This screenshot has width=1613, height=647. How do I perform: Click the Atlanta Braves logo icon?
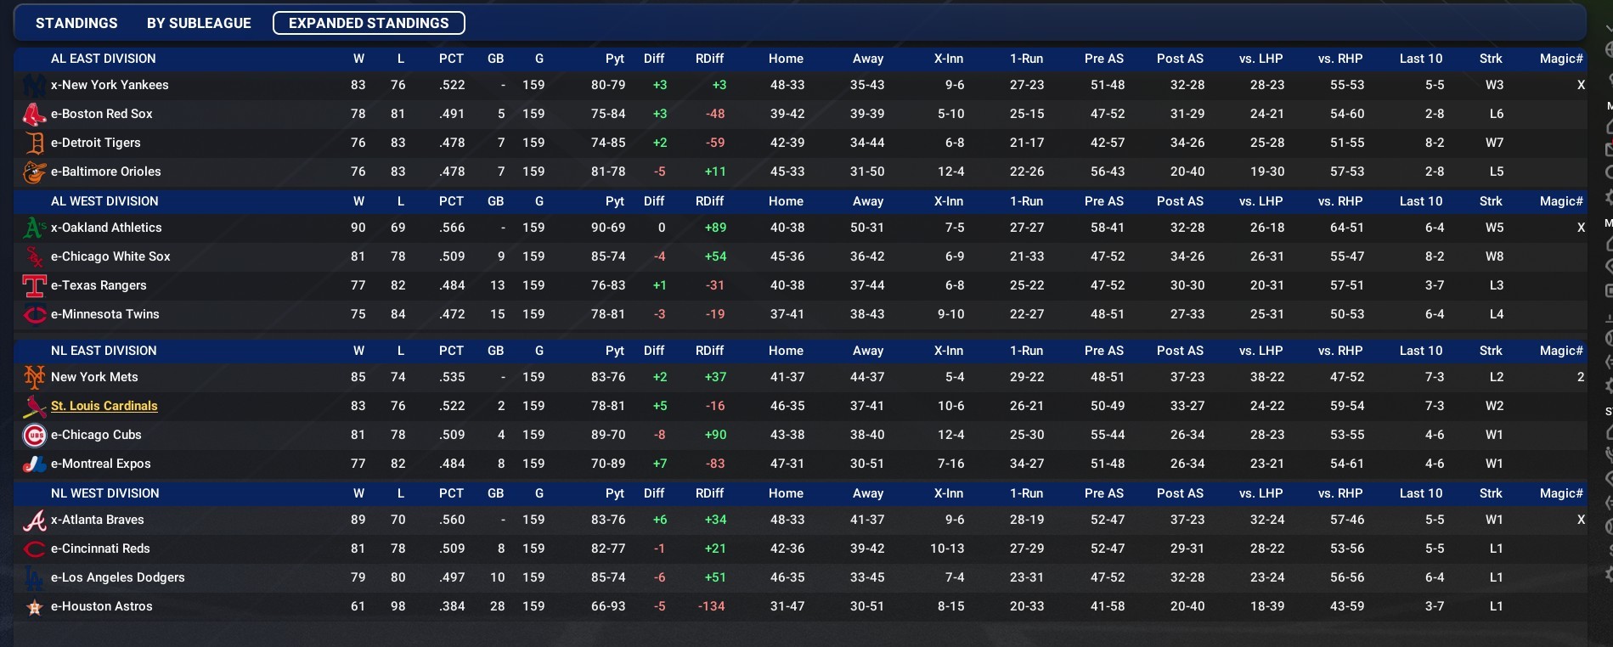[x=34, y=520]
